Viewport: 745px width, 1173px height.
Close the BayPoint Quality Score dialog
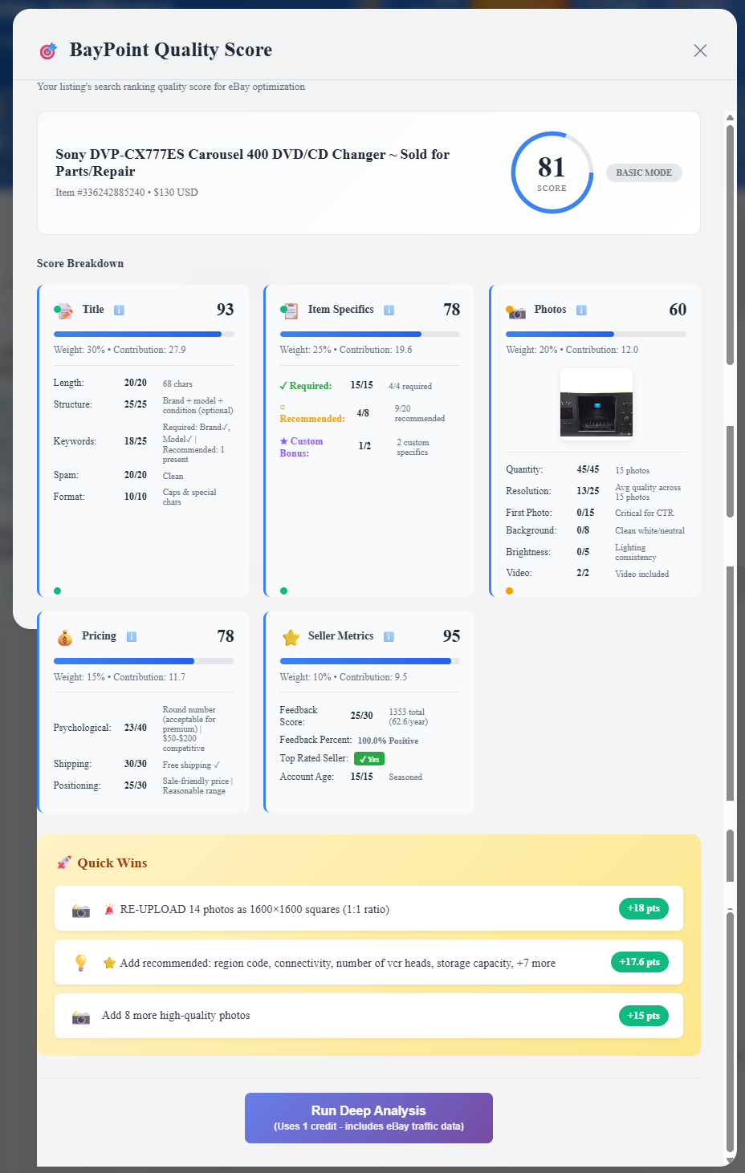click(x=700, y=51)
